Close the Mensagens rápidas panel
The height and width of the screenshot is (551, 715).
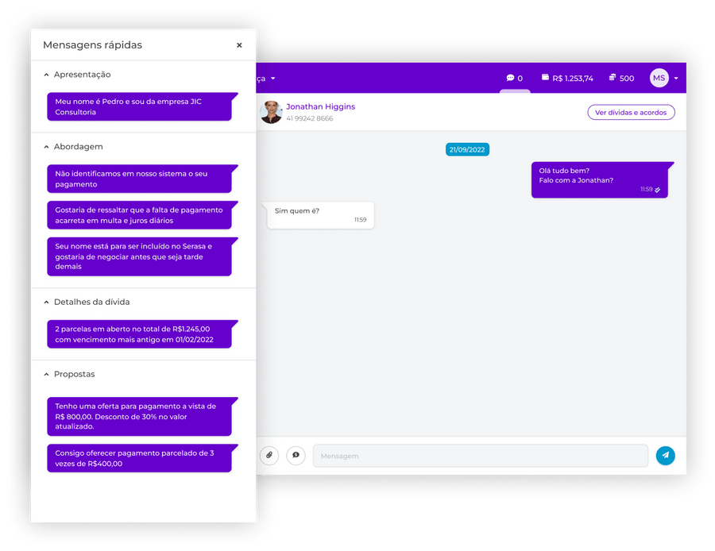click(239, 45)
